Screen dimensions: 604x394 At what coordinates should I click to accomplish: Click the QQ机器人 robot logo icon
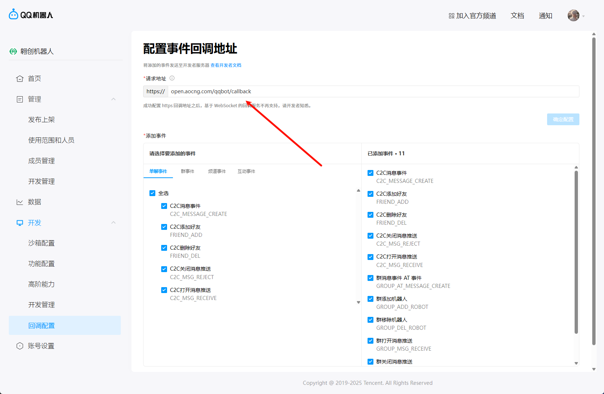pyautogui.click(x=14, y=14)
